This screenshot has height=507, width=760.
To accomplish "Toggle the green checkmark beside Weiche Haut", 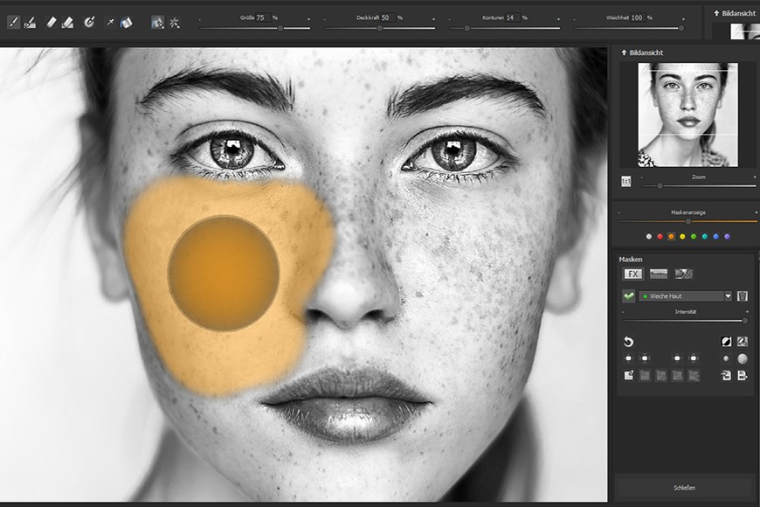I will (629, 296).
